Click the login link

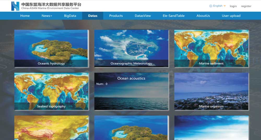[x=233, y=6]
